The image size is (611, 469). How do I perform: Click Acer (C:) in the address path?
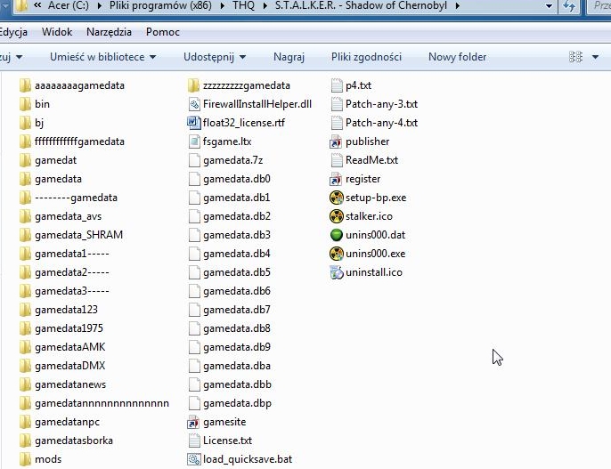point(69,5)
